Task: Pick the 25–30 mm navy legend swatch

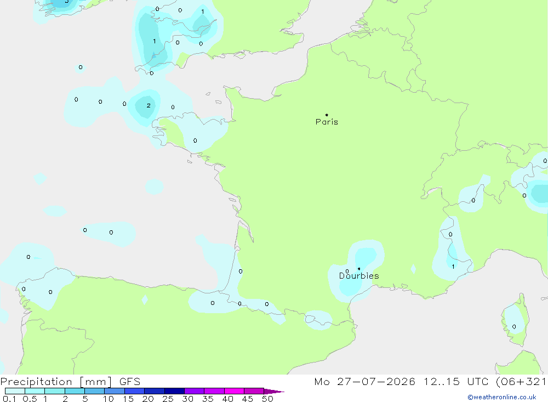Action: click(x=174, y=391)
